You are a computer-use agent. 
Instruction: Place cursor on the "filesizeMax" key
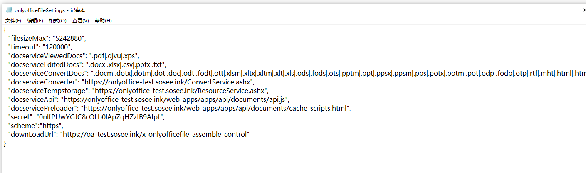pos(28,38)
